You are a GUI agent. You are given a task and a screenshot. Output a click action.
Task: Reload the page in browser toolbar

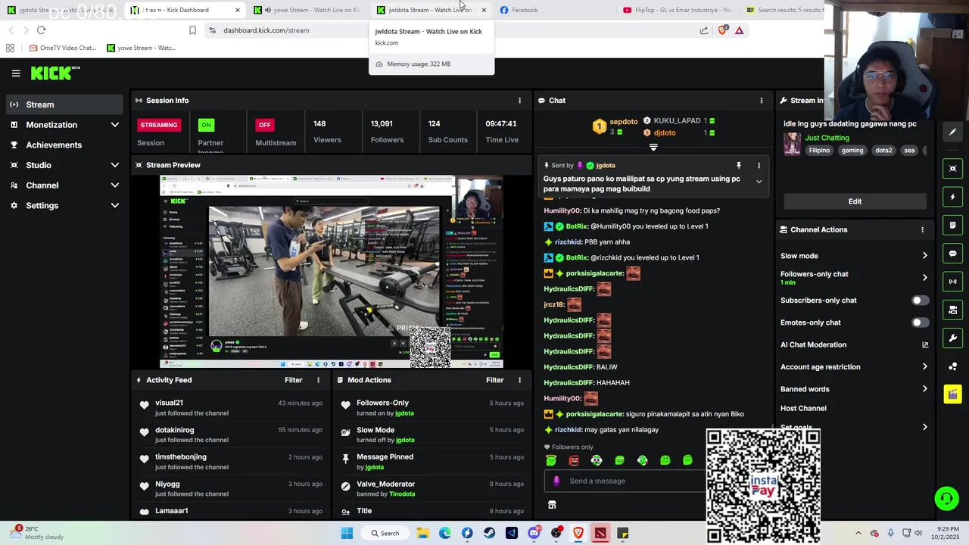[x=41, y=30]
